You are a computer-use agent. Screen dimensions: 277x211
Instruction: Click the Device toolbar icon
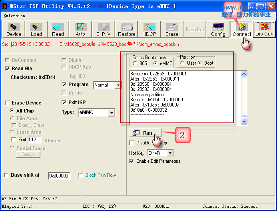(x=14, y=29)
